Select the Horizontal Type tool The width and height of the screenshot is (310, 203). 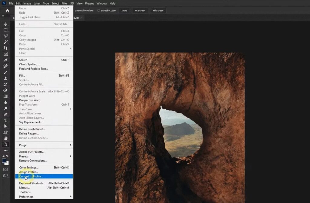pos(5,120)
